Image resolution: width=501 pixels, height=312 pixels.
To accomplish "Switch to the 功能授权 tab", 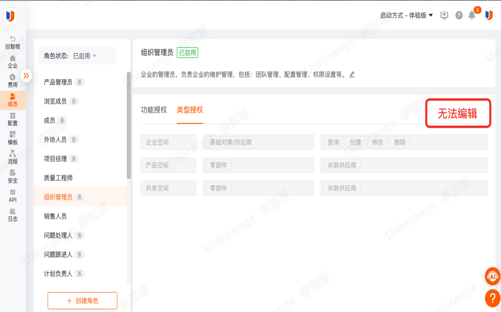I will coord(154,110).
